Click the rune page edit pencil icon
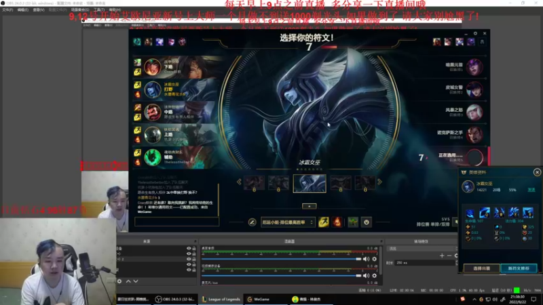The height and width of the screenshot is (305, 543). 252,222
